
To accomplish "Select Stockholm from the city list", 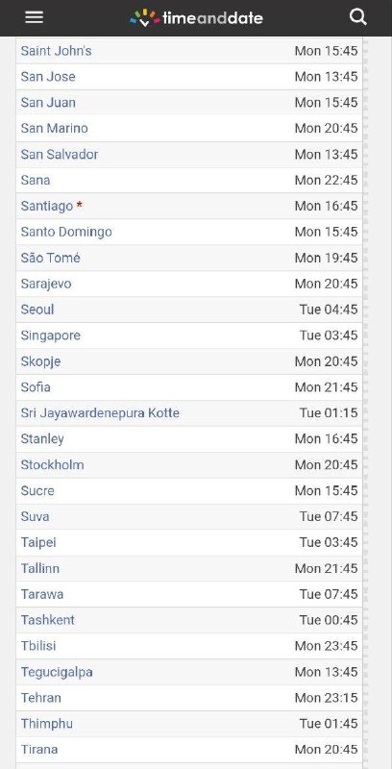I will [x=53, y=465].
